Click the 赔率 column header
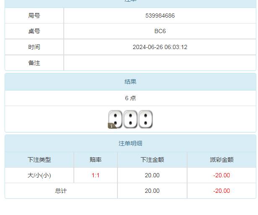 96,160
